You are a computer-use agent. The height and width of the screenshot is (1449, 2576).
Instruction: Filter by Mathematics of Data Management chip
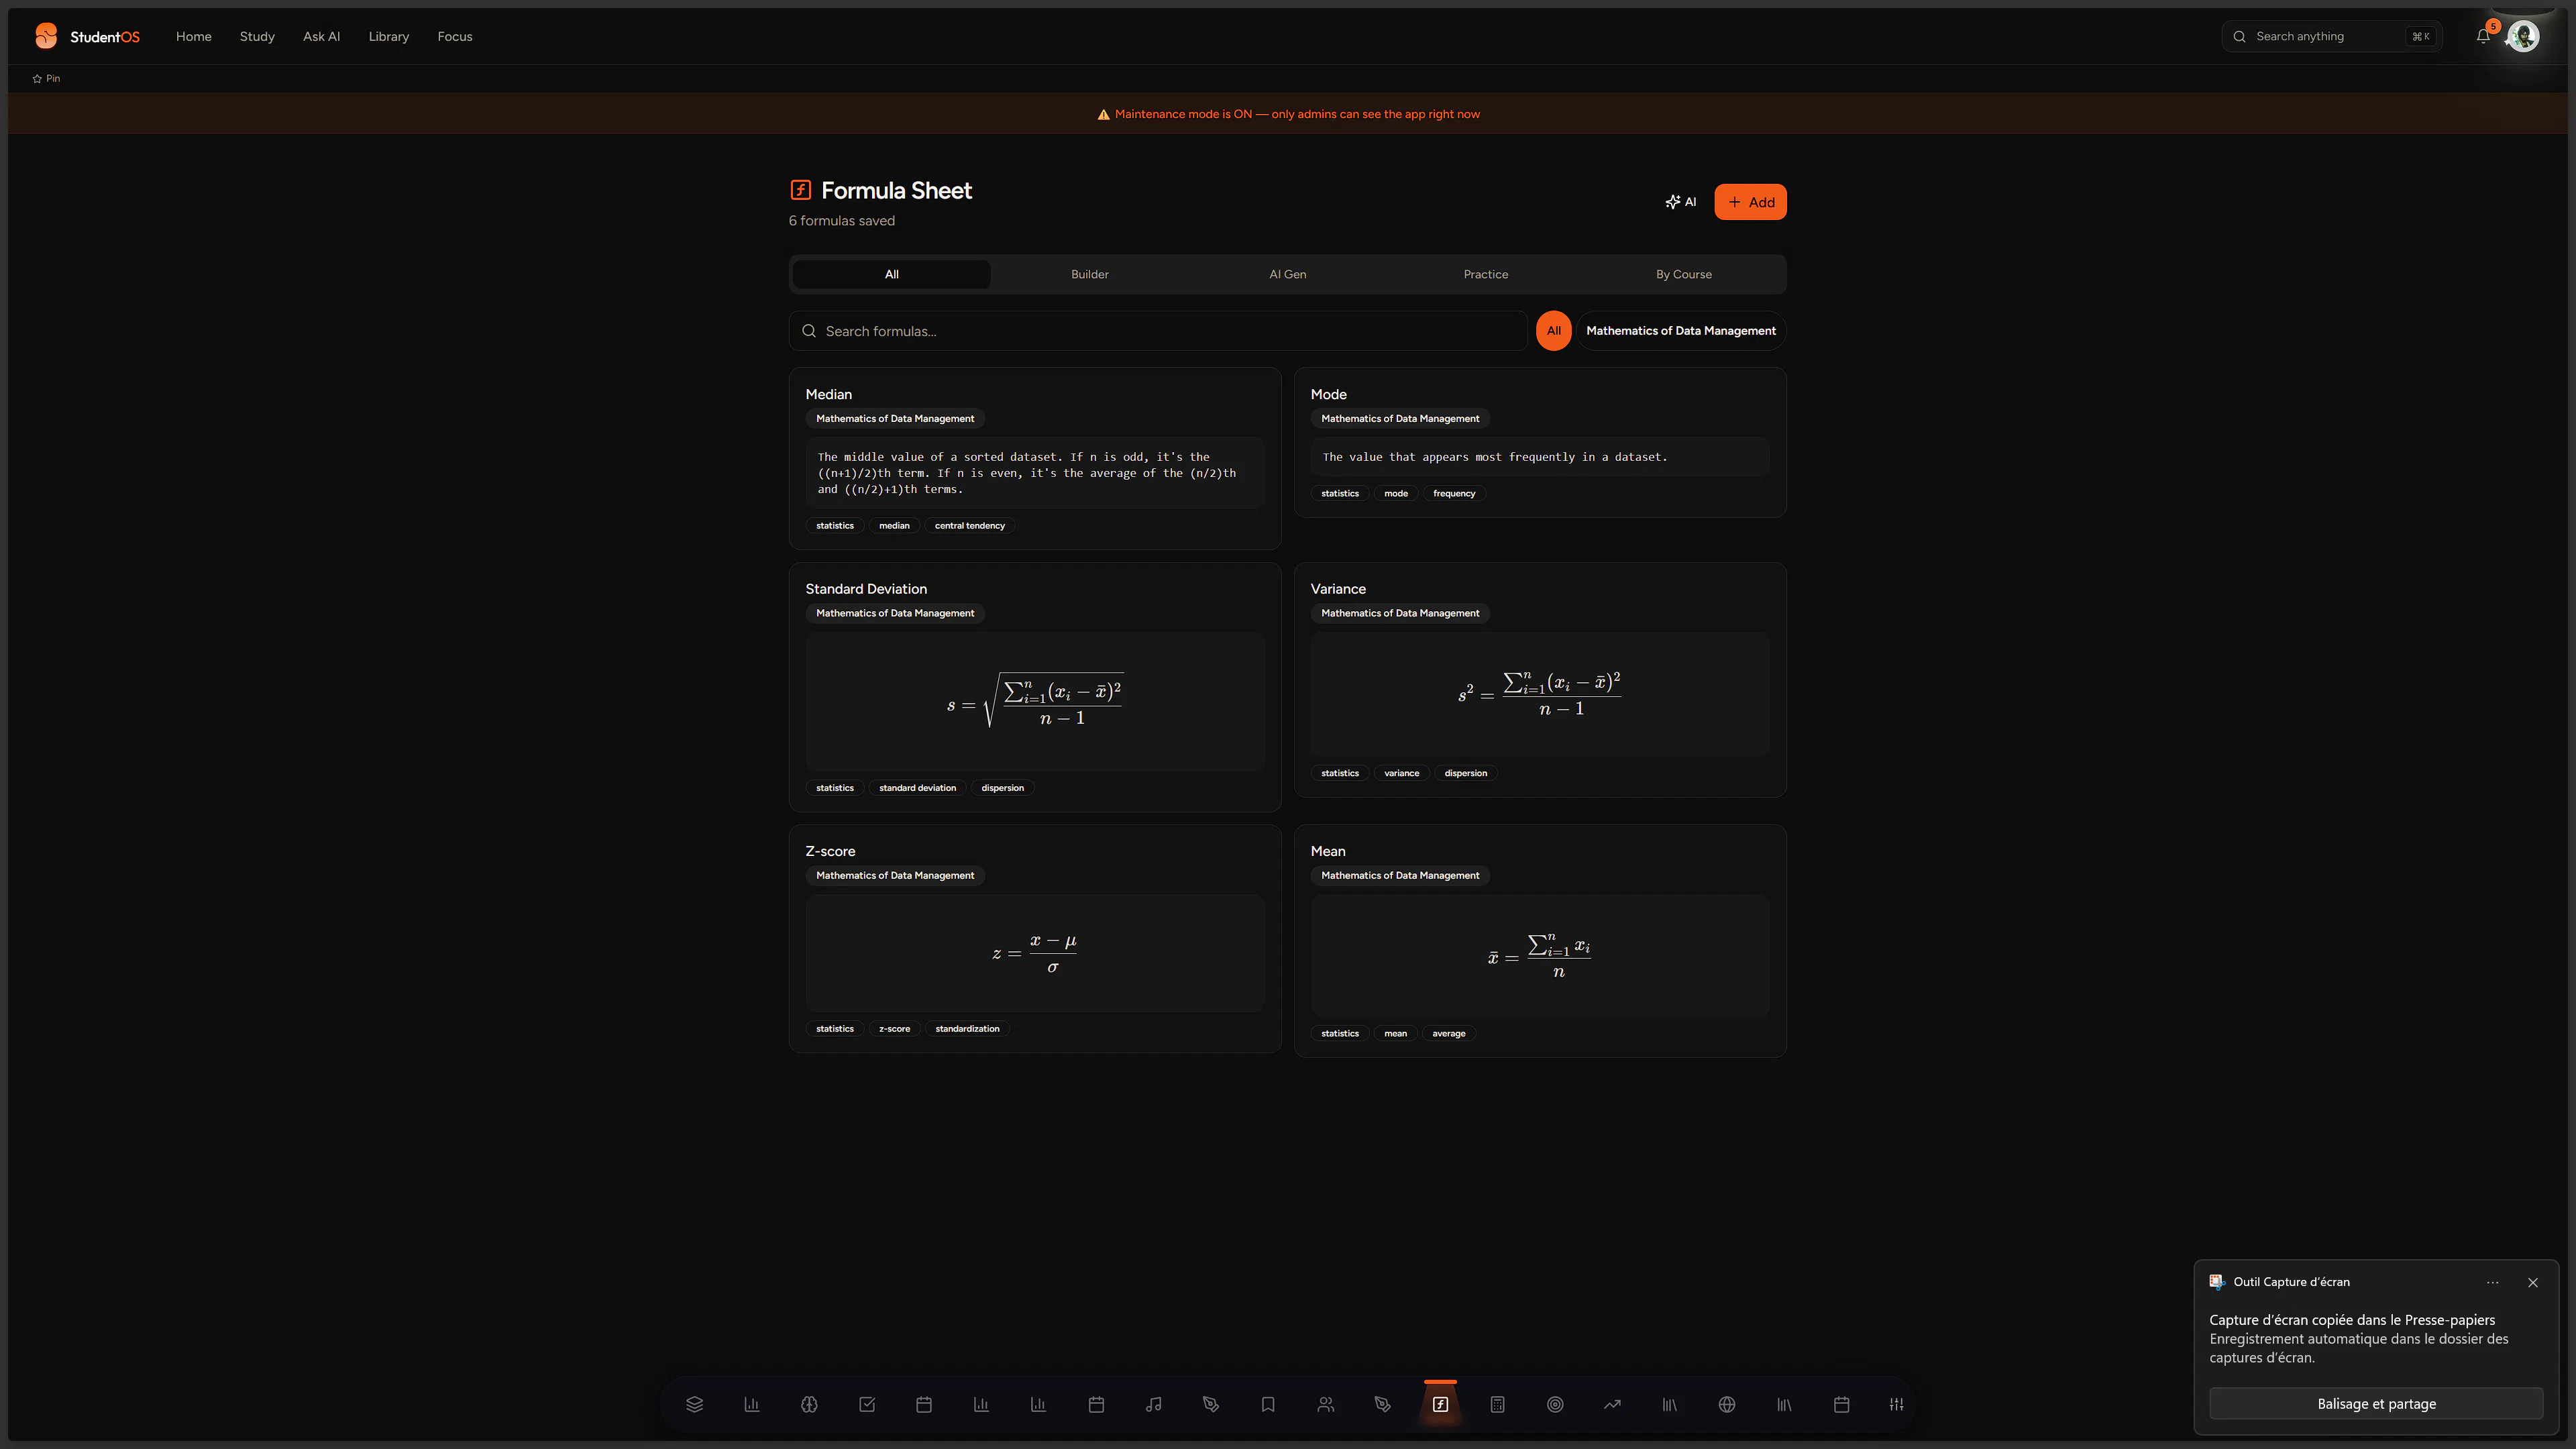[x=1681, y=331]
